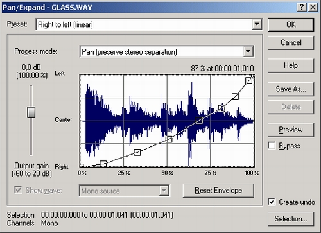Open the Help button
321x233 pixels.
(291, 65)
